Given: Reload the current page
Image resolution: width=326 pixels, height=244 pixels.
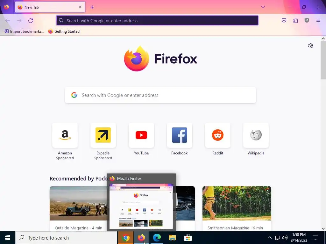Looking at the screenshot, I should point(31,20).
